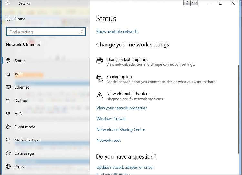This screenshot has width=242, height=175.
Task: Launch the Network troubleshooter
Action: [127, 94]
